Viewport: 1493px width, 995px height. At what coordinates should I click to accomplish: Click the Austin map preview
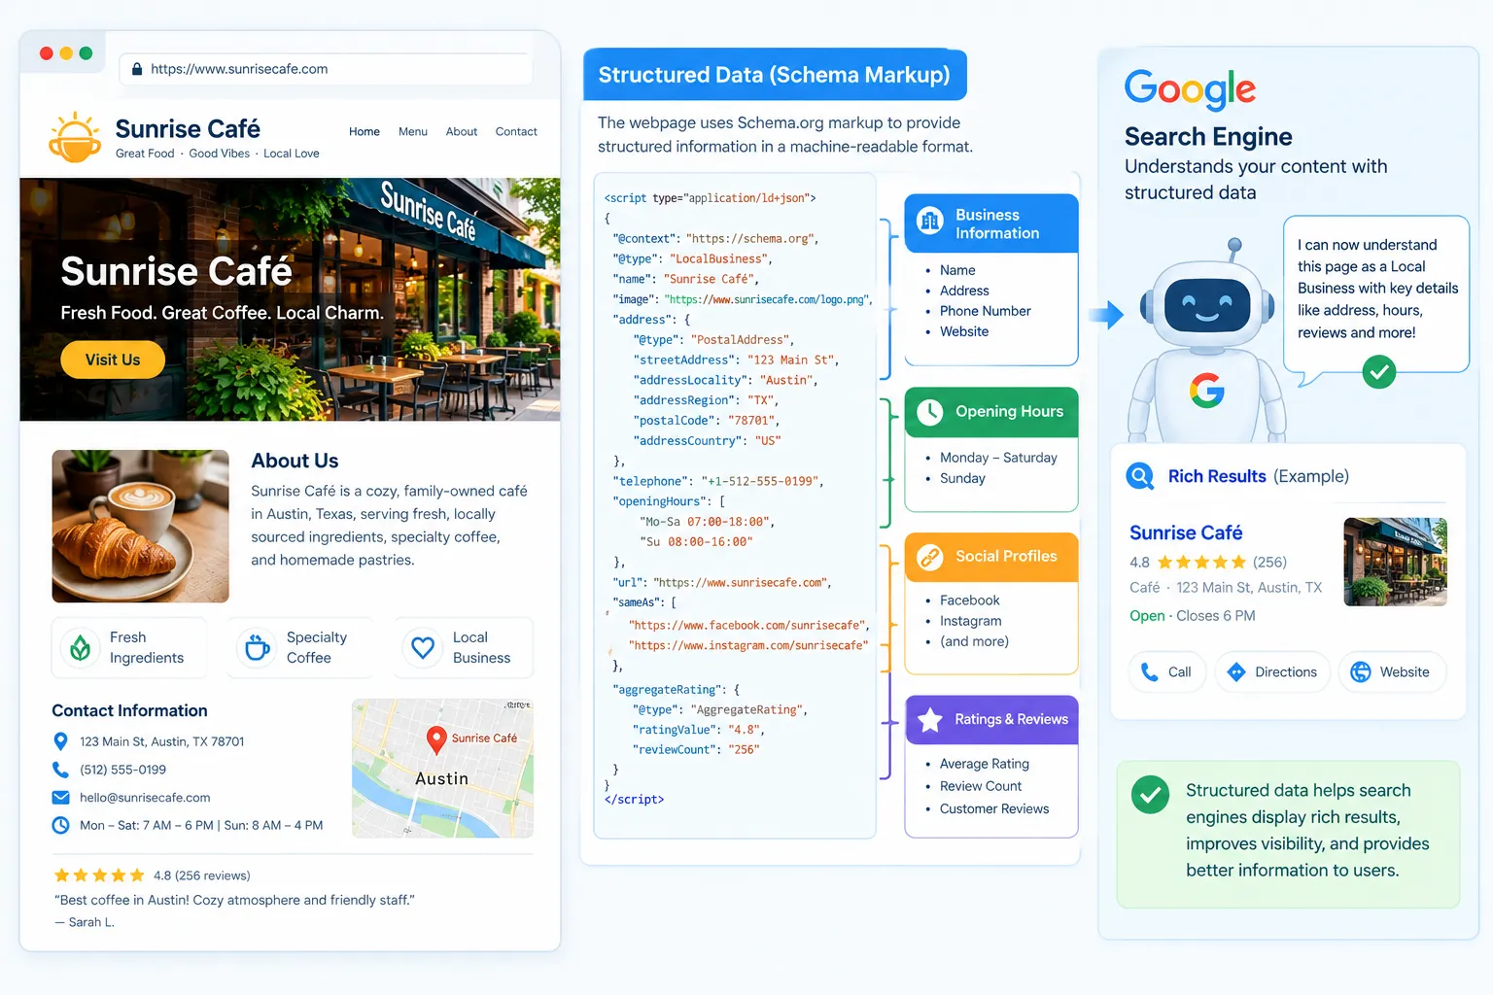pyautogui.click(x=442, y=769)
